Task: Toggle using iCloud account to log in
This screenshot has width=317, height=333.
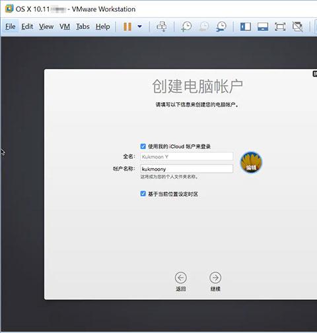Action: tap(143, 146)
